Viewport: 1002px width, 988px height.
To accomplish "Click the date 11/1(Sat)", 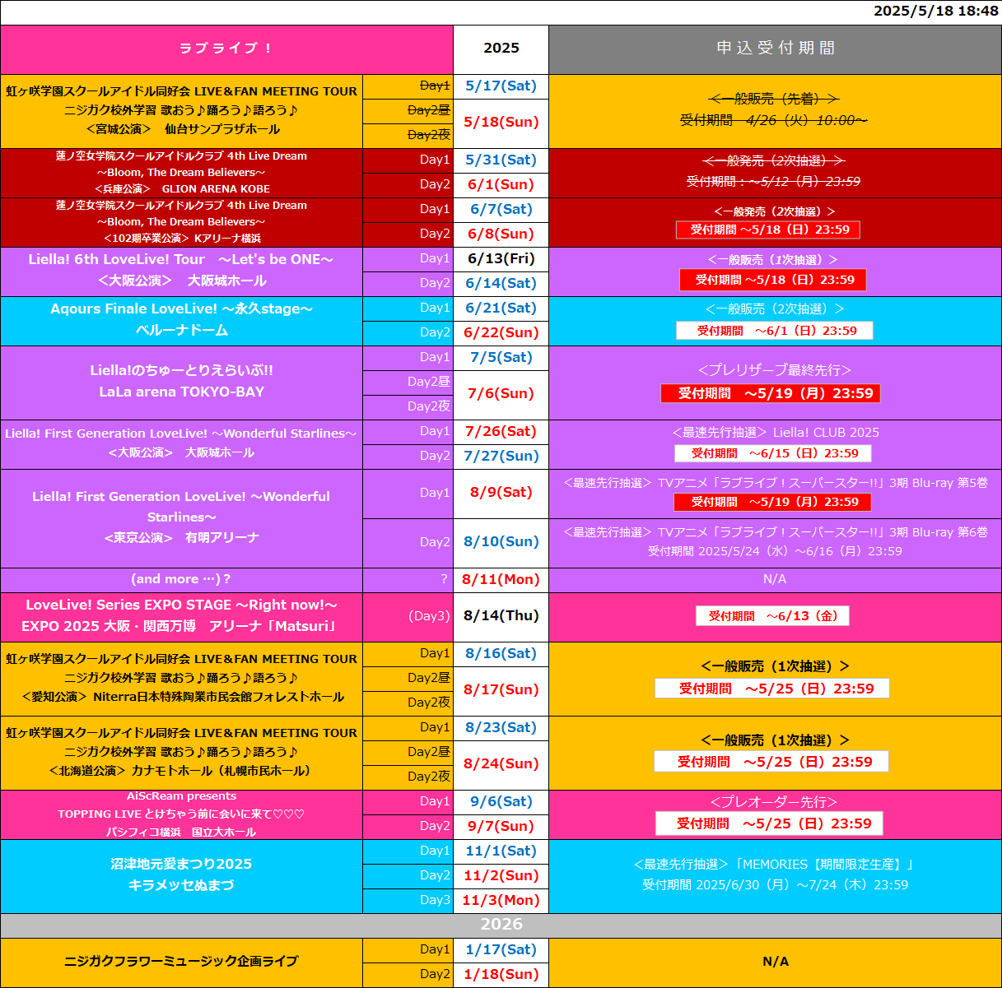I will pos(501,851).
